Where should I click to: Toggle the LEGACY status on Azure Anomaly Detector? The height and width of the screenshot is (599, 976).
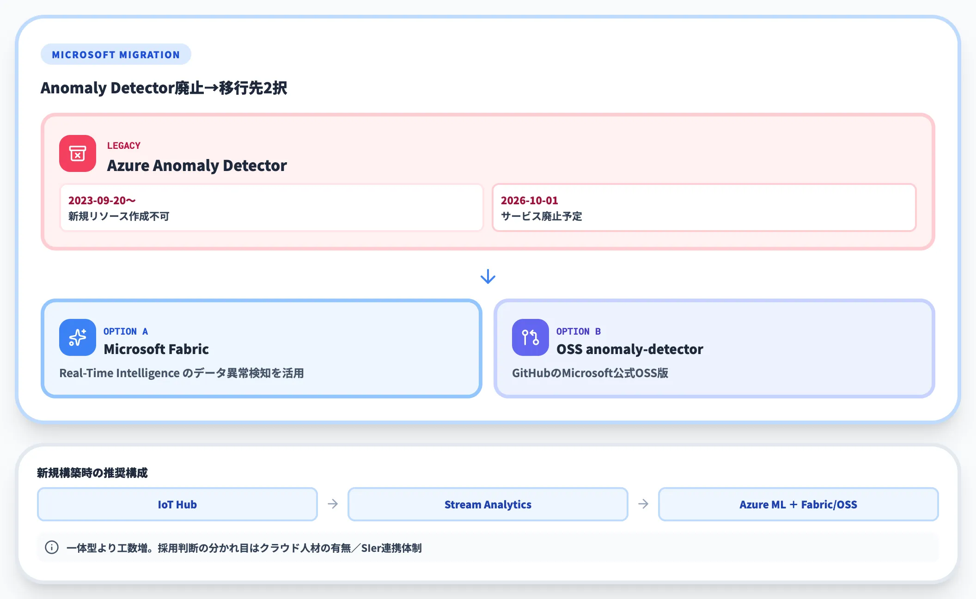tap(124, 145)
